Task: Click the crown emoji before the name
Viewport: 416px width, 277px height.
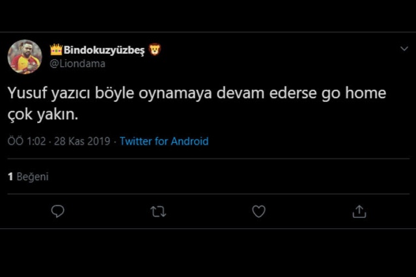Action: pos(56,49)
